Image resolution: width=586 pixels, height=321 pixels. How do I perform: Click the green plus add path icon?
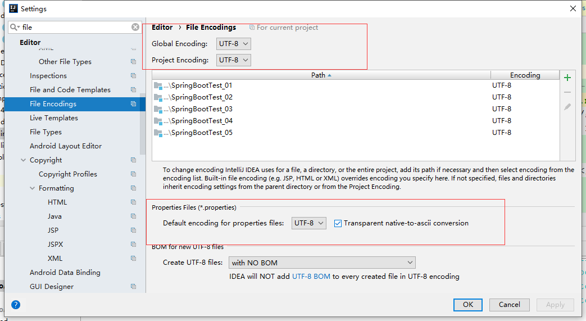click(x=567, y=78)
